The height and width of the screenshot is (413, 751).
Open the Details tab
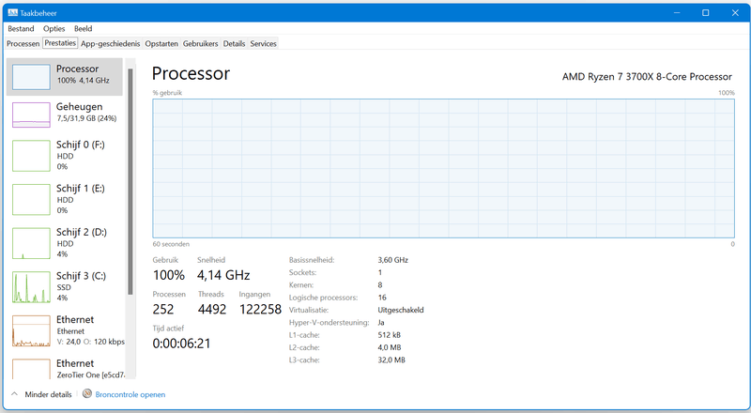pyautogui.click(x=234, y=43)
